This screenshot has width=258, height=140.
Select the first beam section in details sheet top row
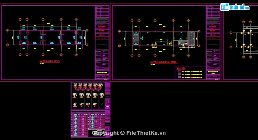click(x=75, y=85)
